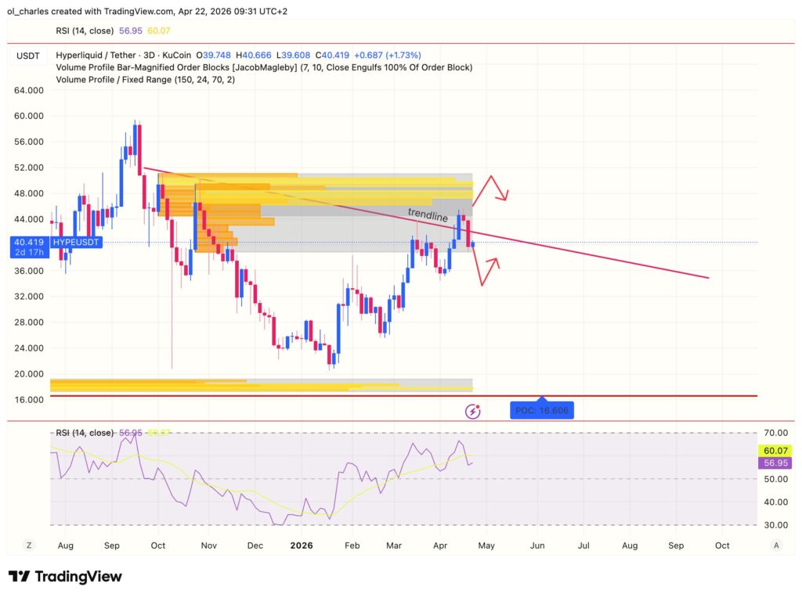Click the Z icon in the bottom-left corner

point(28,543)
